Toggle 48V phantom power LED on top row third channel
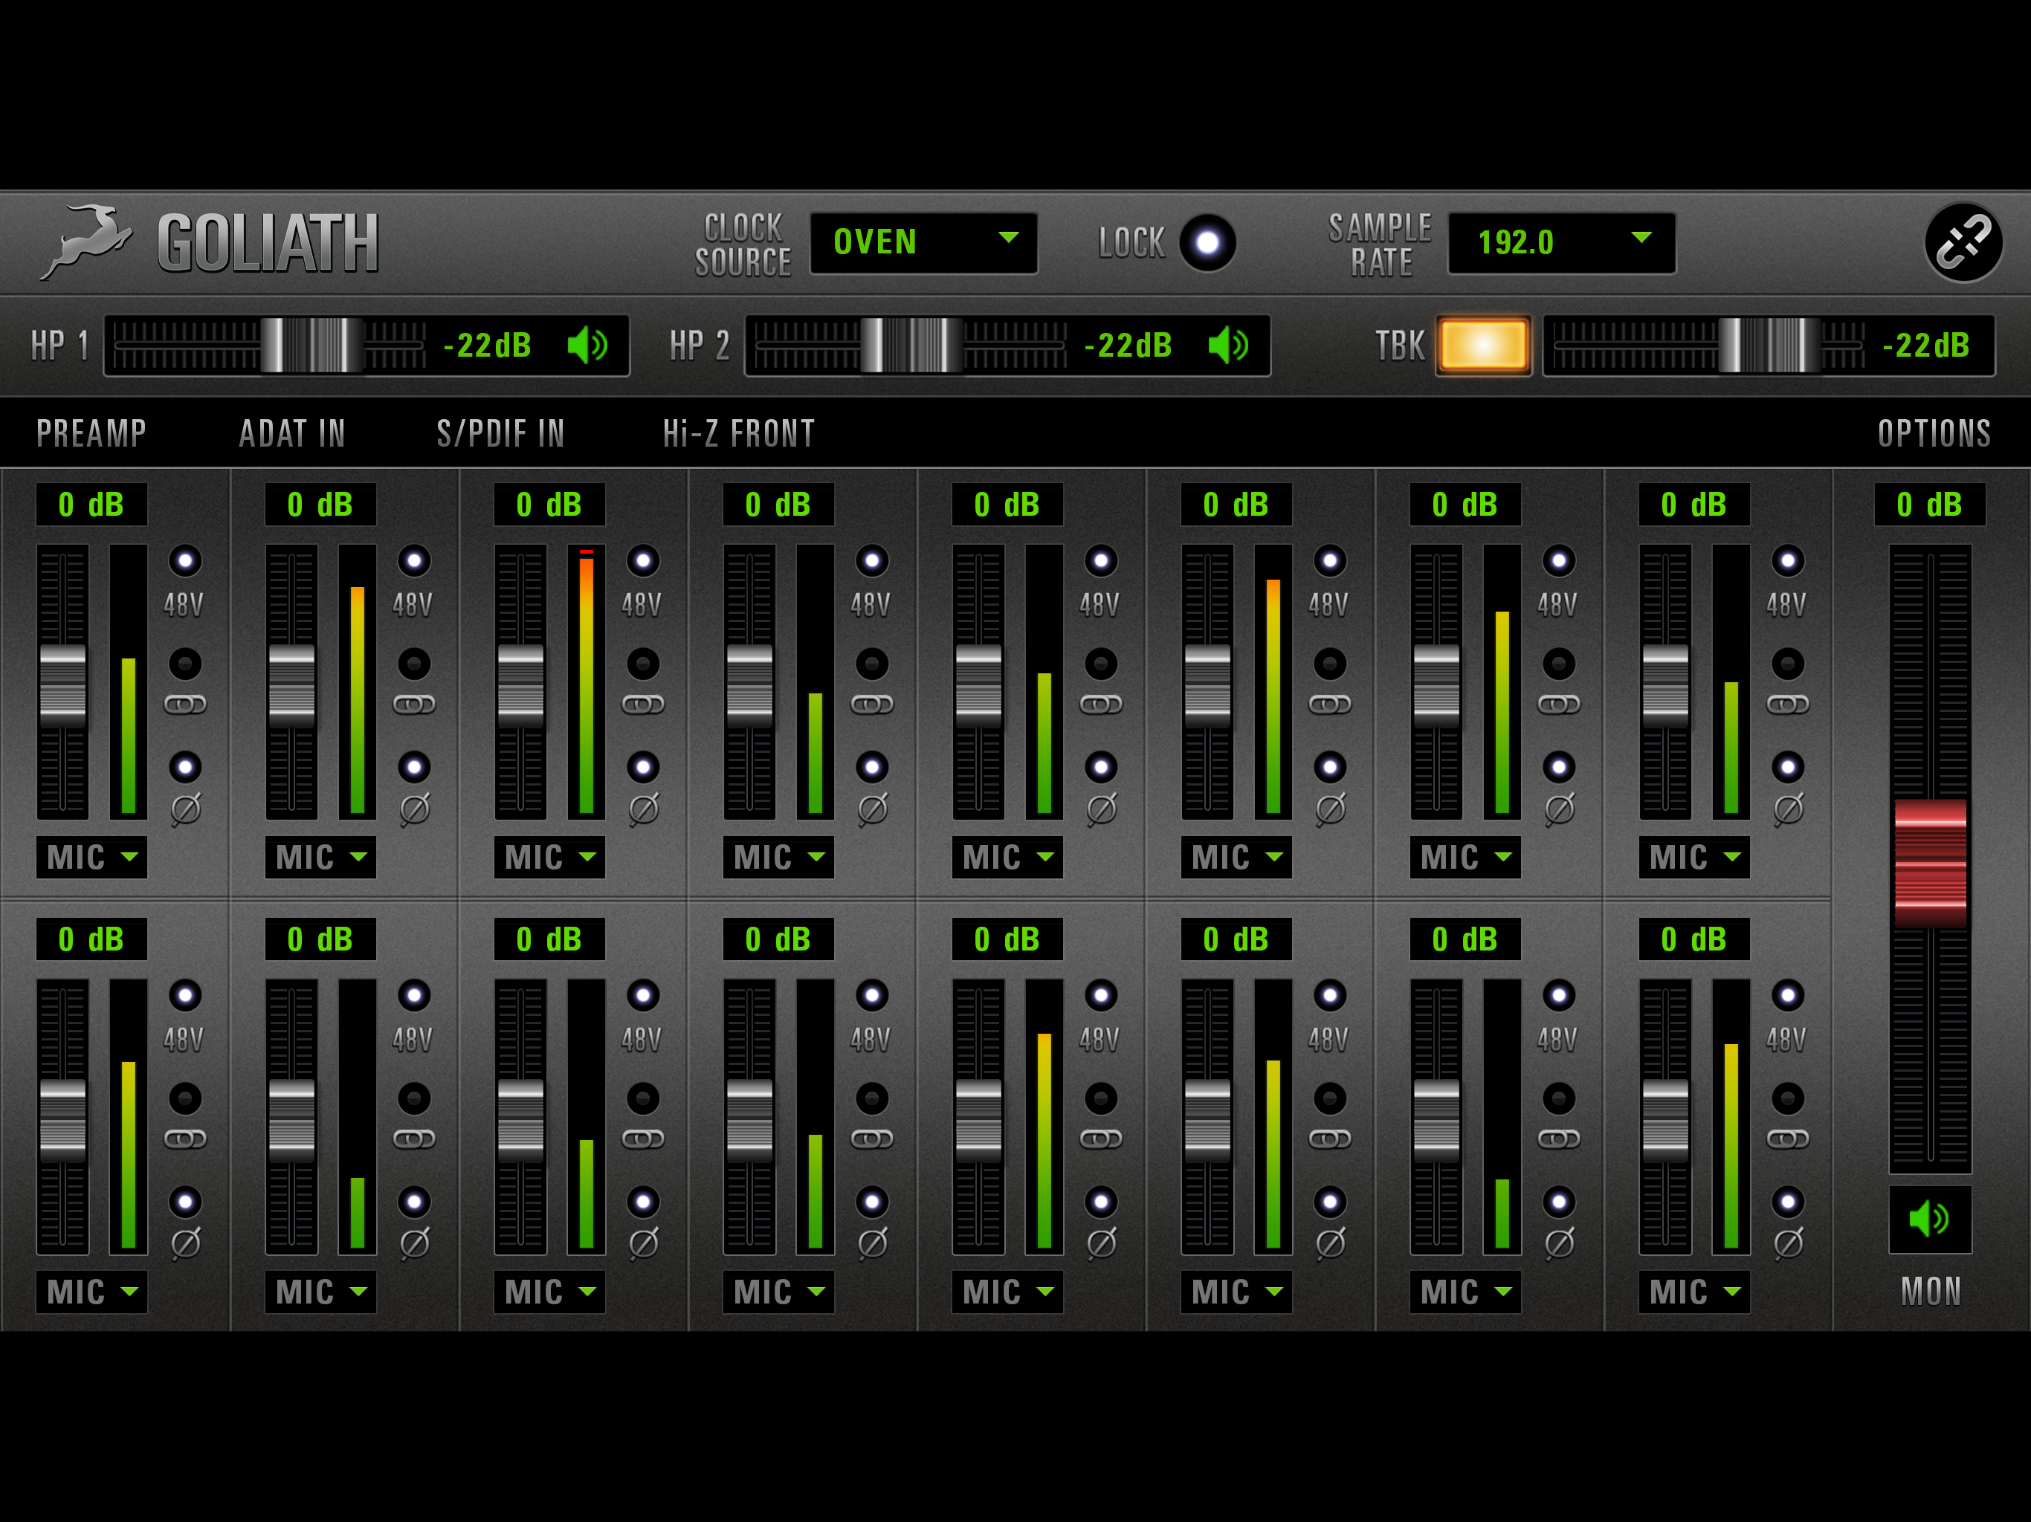This screenshot has width=2031, height=1522. [x=643, y=561]
